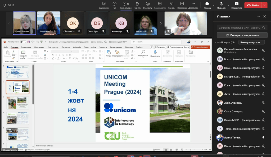Switch to the Вставлення tab
Viewport: 271px width, 157px height.
26,47
